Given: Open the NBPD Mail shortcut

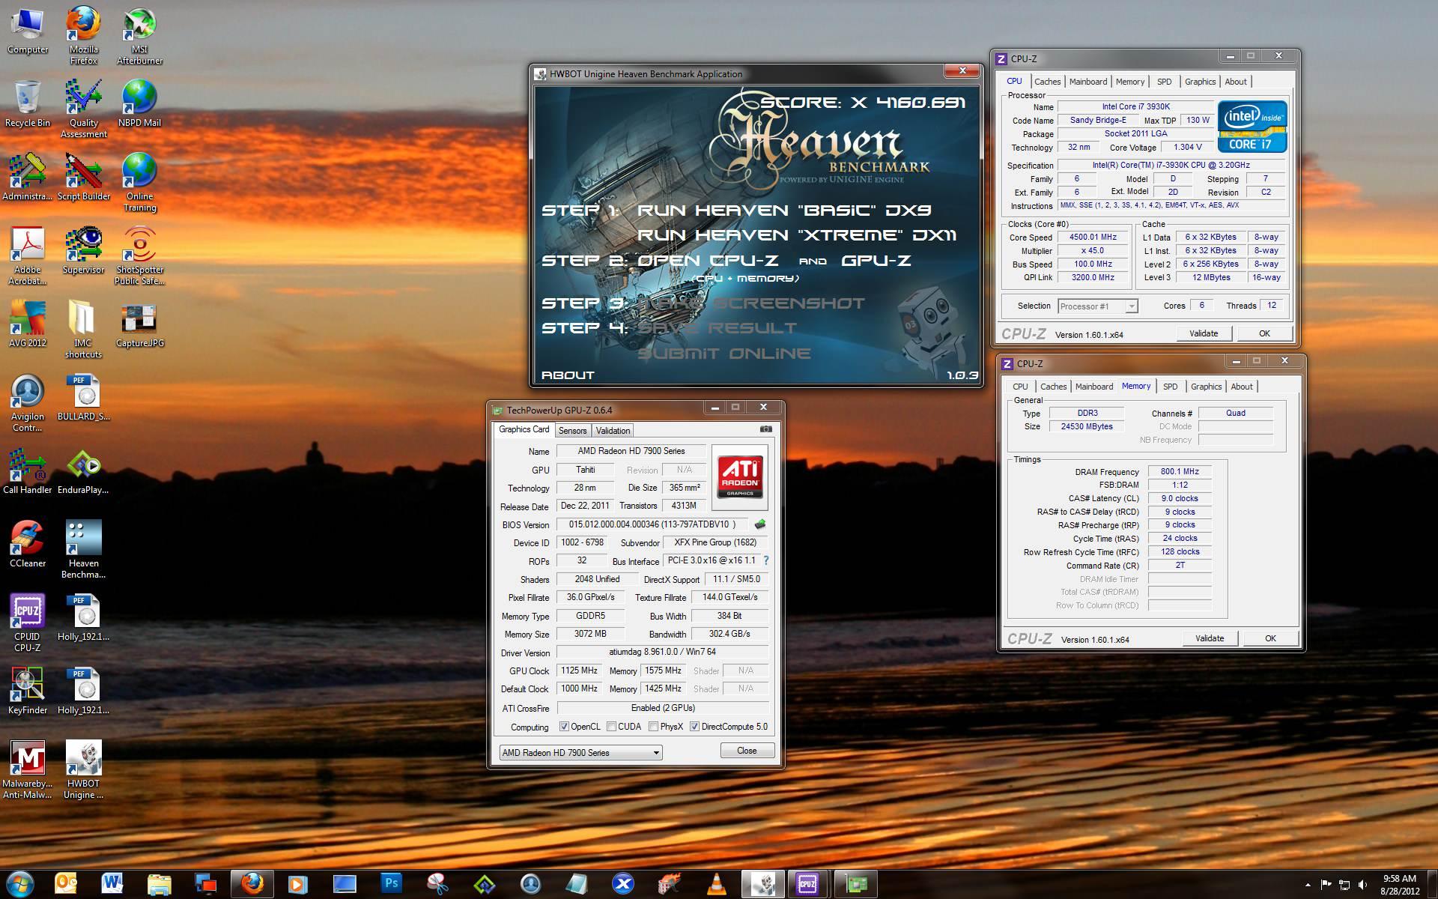Looking at the screenshot, I should point(139,103).
